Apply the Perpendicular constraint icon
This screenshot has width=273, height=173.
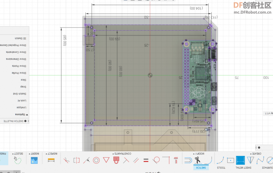[x=126, y=160]
